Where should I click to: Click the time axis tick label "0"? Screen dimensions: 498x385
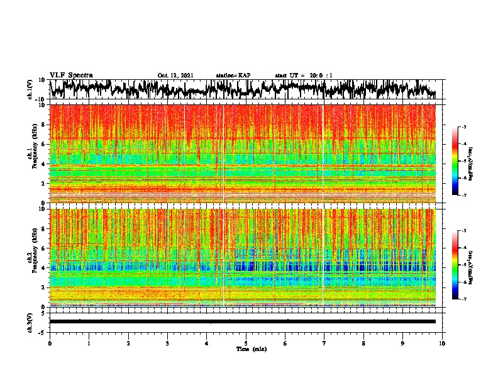(50, 343)
